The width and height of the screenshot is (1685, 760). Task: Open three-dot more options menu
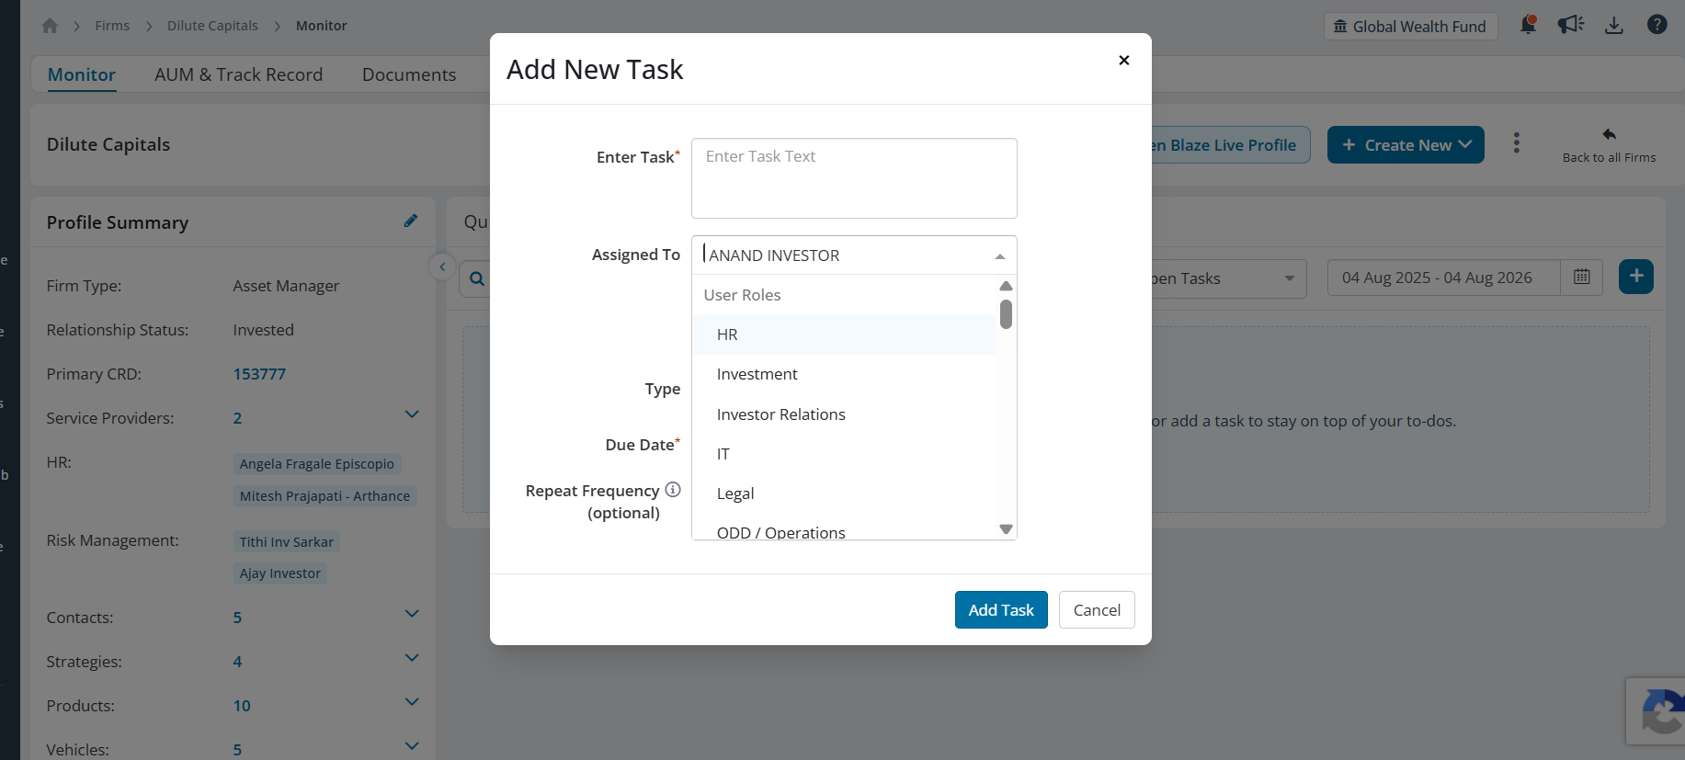(1516, 143)
